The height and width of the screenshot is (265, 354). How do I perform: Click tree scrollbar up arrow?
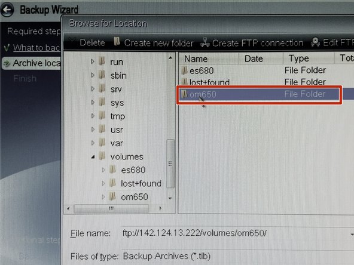coord(170,58)
